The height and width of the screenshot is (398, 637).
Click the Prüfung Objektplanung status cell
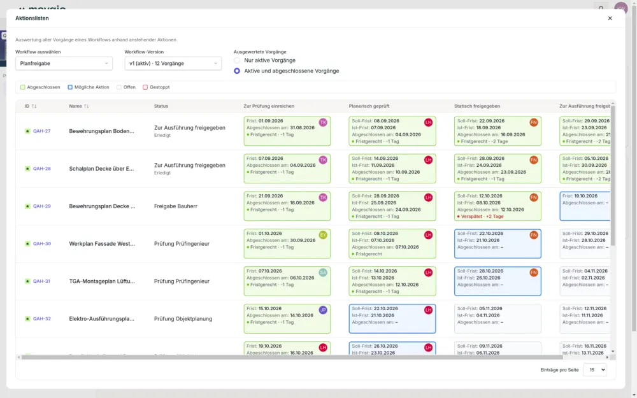point(183,319)
